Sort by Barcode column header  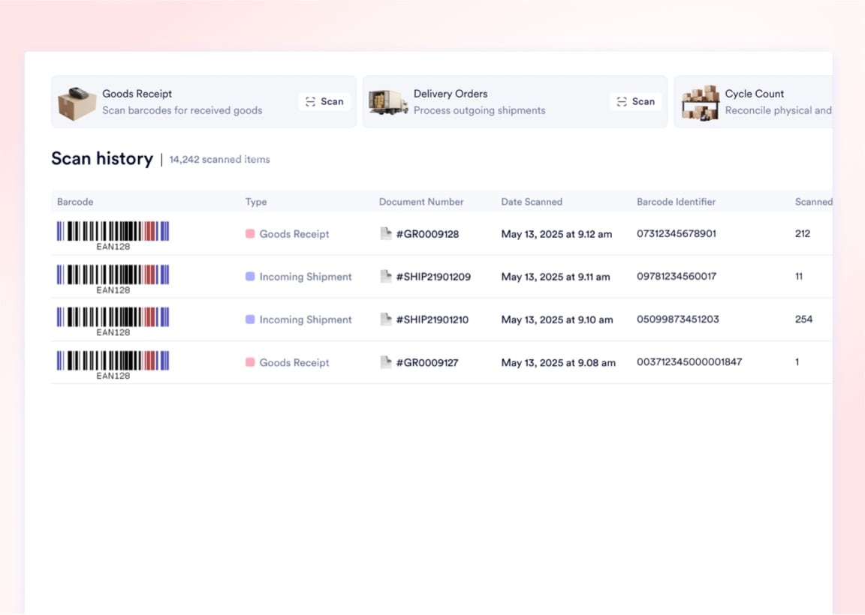click(75, 202)
